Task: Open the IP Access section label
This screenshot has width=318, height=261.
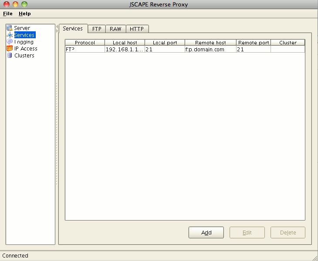Action: [x=26, y=49]
